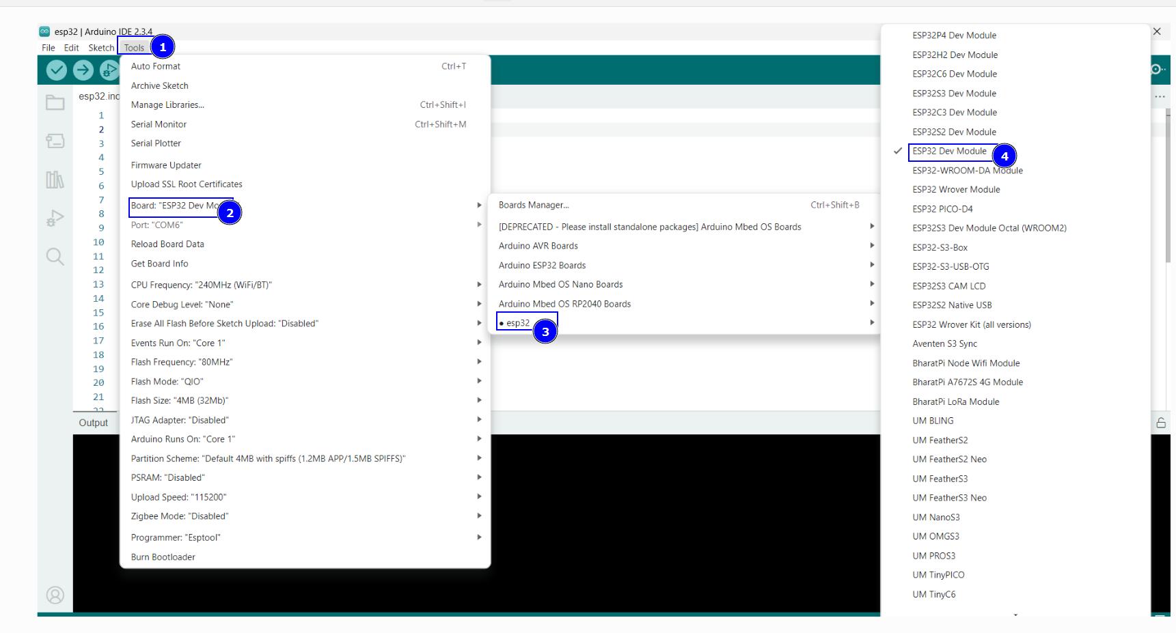The width and height of the screenshot is (1176, 633).
Task: Open Firmware Updater
Action: (305, 165)
